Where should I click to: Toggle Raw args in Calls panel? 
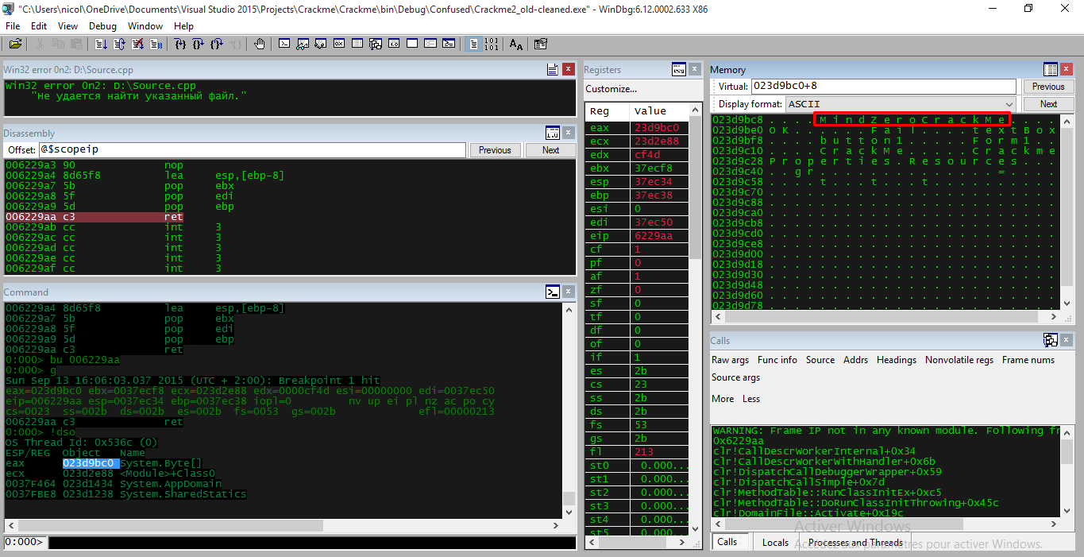click(x=731, y=360)
